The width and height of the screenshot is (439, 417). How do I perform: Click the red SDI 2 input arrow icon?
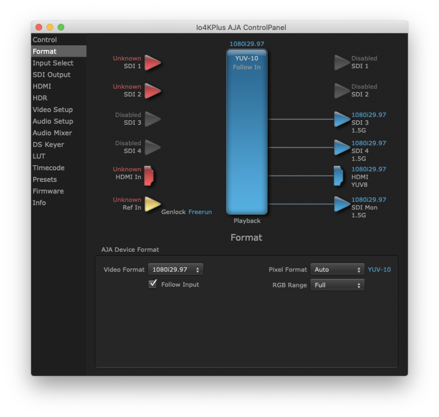point(152,91)
